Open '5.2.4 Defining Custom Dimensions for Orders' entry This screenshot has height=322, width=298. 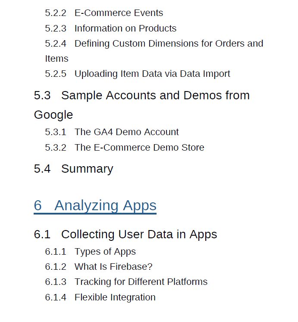pos(154,44)
